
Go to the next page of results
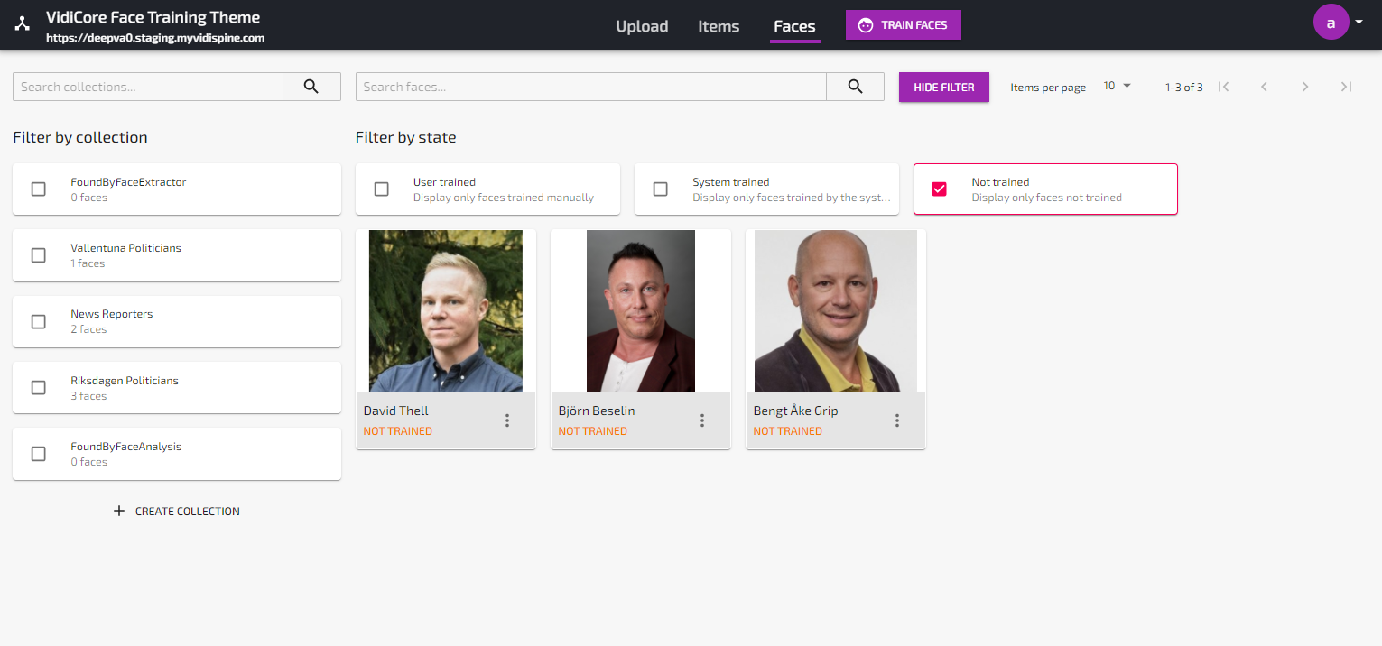(1305, 87)
